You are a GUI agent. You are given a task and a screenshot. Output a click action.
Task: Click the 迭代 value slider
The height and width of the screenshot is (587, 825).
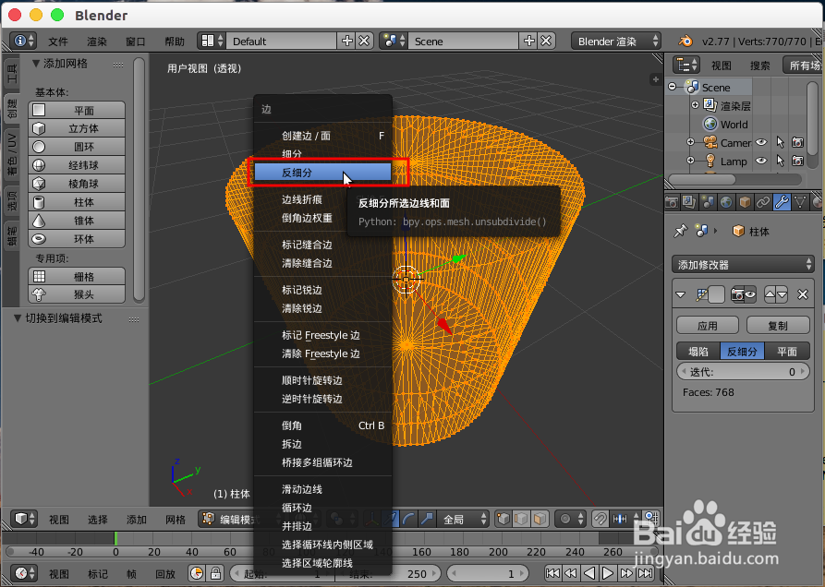tap(743, 372)
